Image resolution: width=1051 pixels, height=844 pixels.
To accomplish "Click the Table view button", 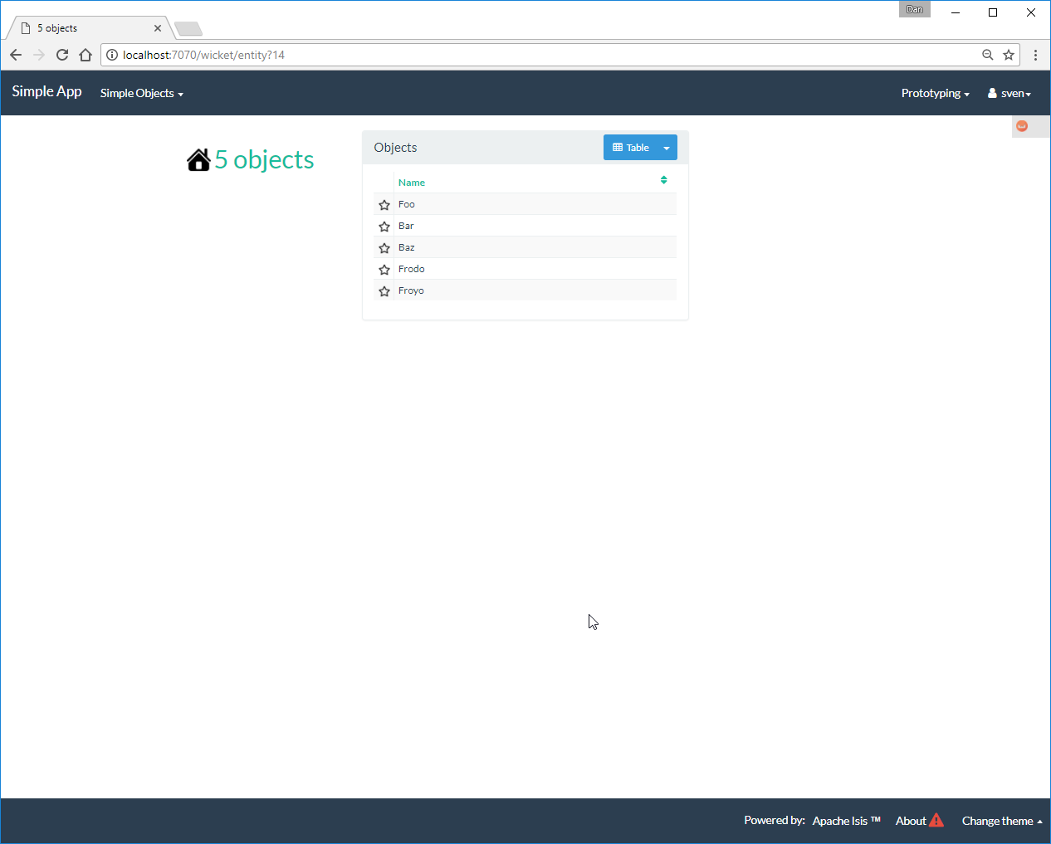I will [x=631, y=148].
